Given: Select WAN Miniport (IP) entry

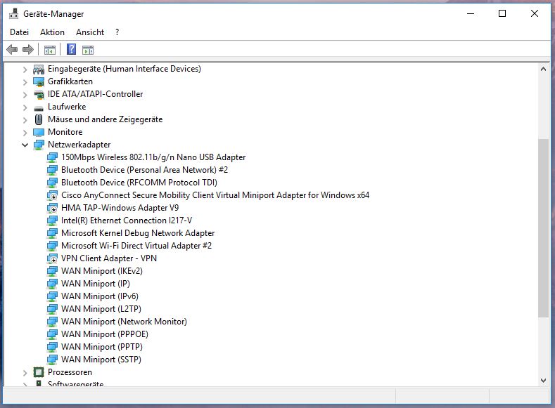Looking at the screenshot, I should tap(96, 284).
